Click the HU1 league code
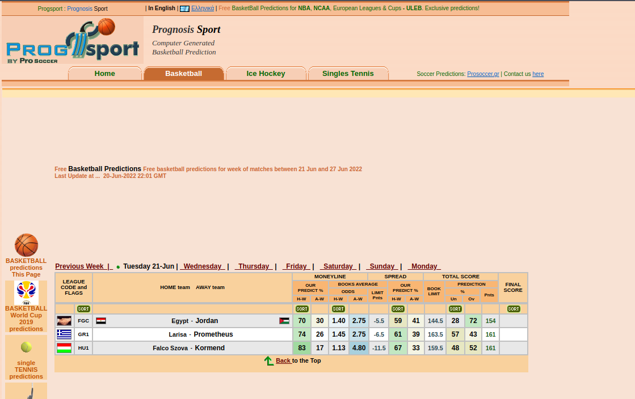The height and width of the screenshot is (399, 635). 83,348
